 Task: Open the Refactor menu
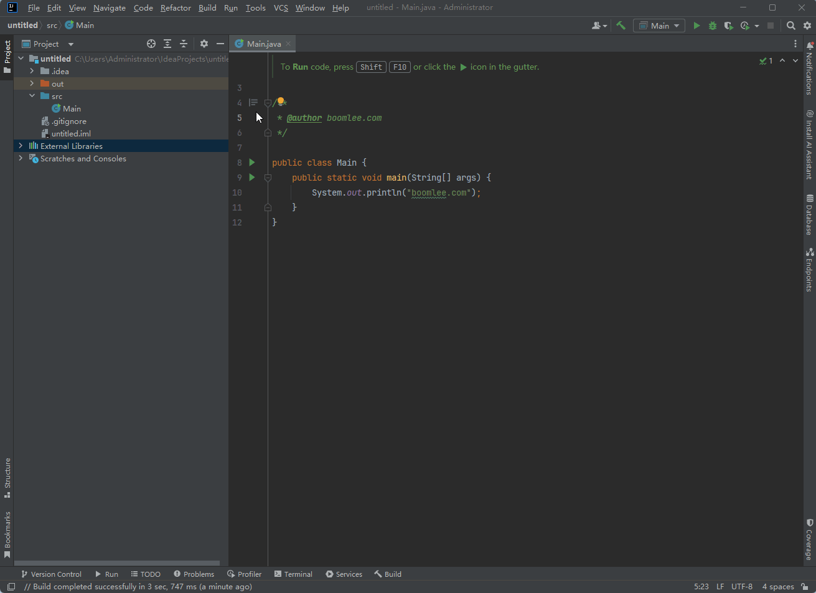pos(175,7)
